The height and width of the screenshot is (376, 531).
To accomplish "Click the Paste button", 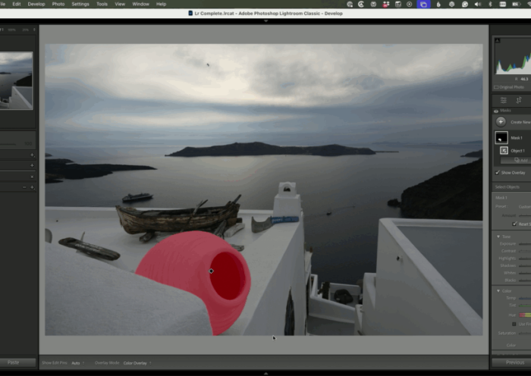I will (15, 362).
